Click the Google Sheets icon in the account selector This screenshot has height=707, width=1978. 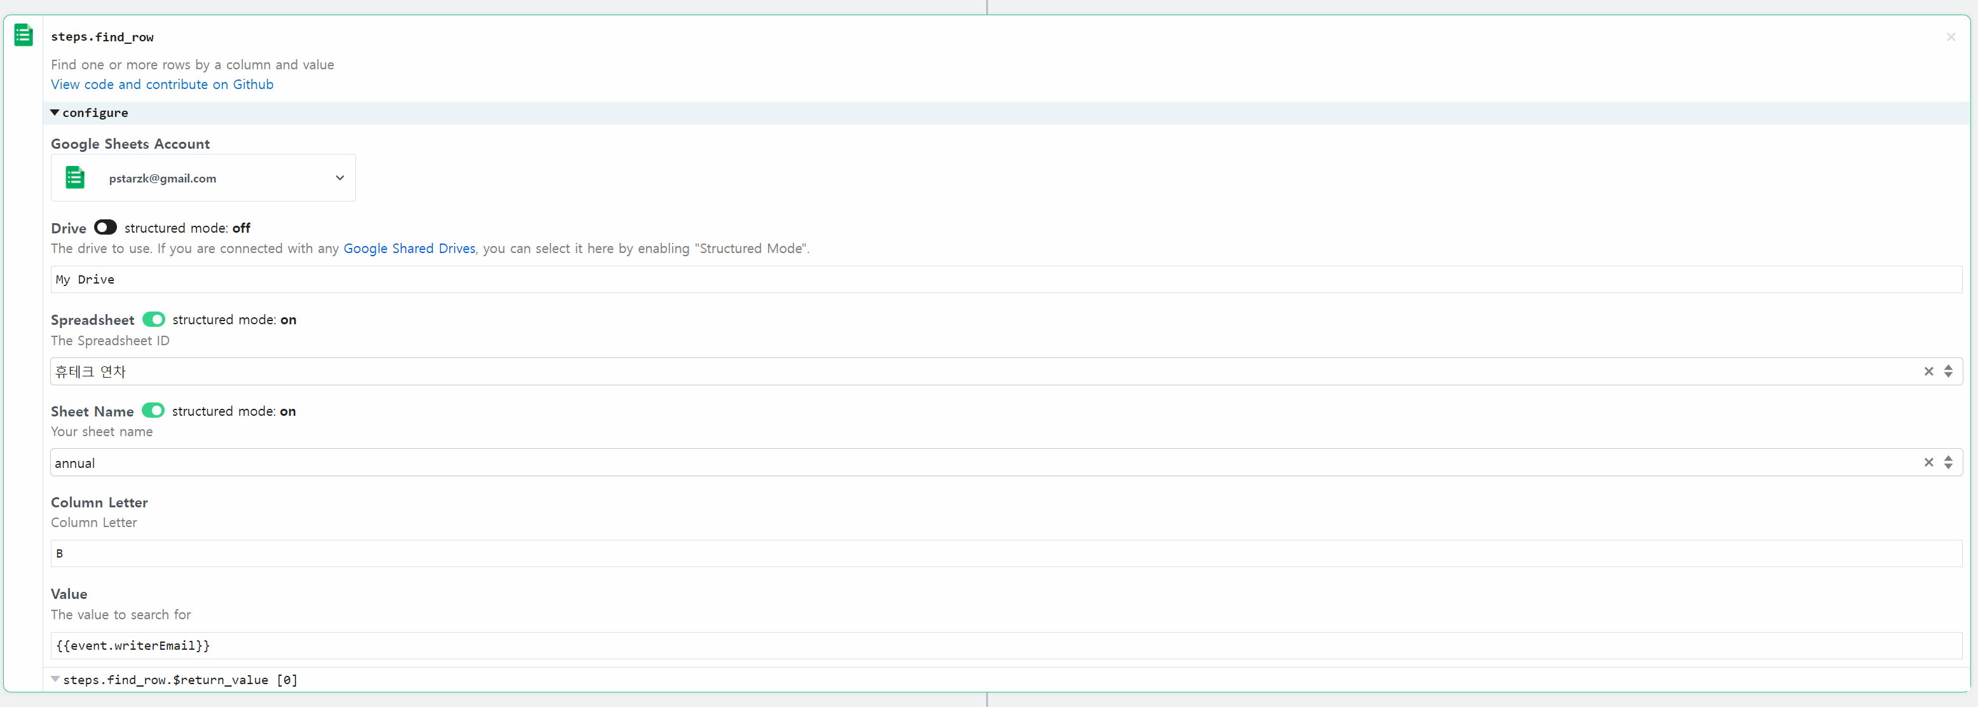tap(74, 177)
